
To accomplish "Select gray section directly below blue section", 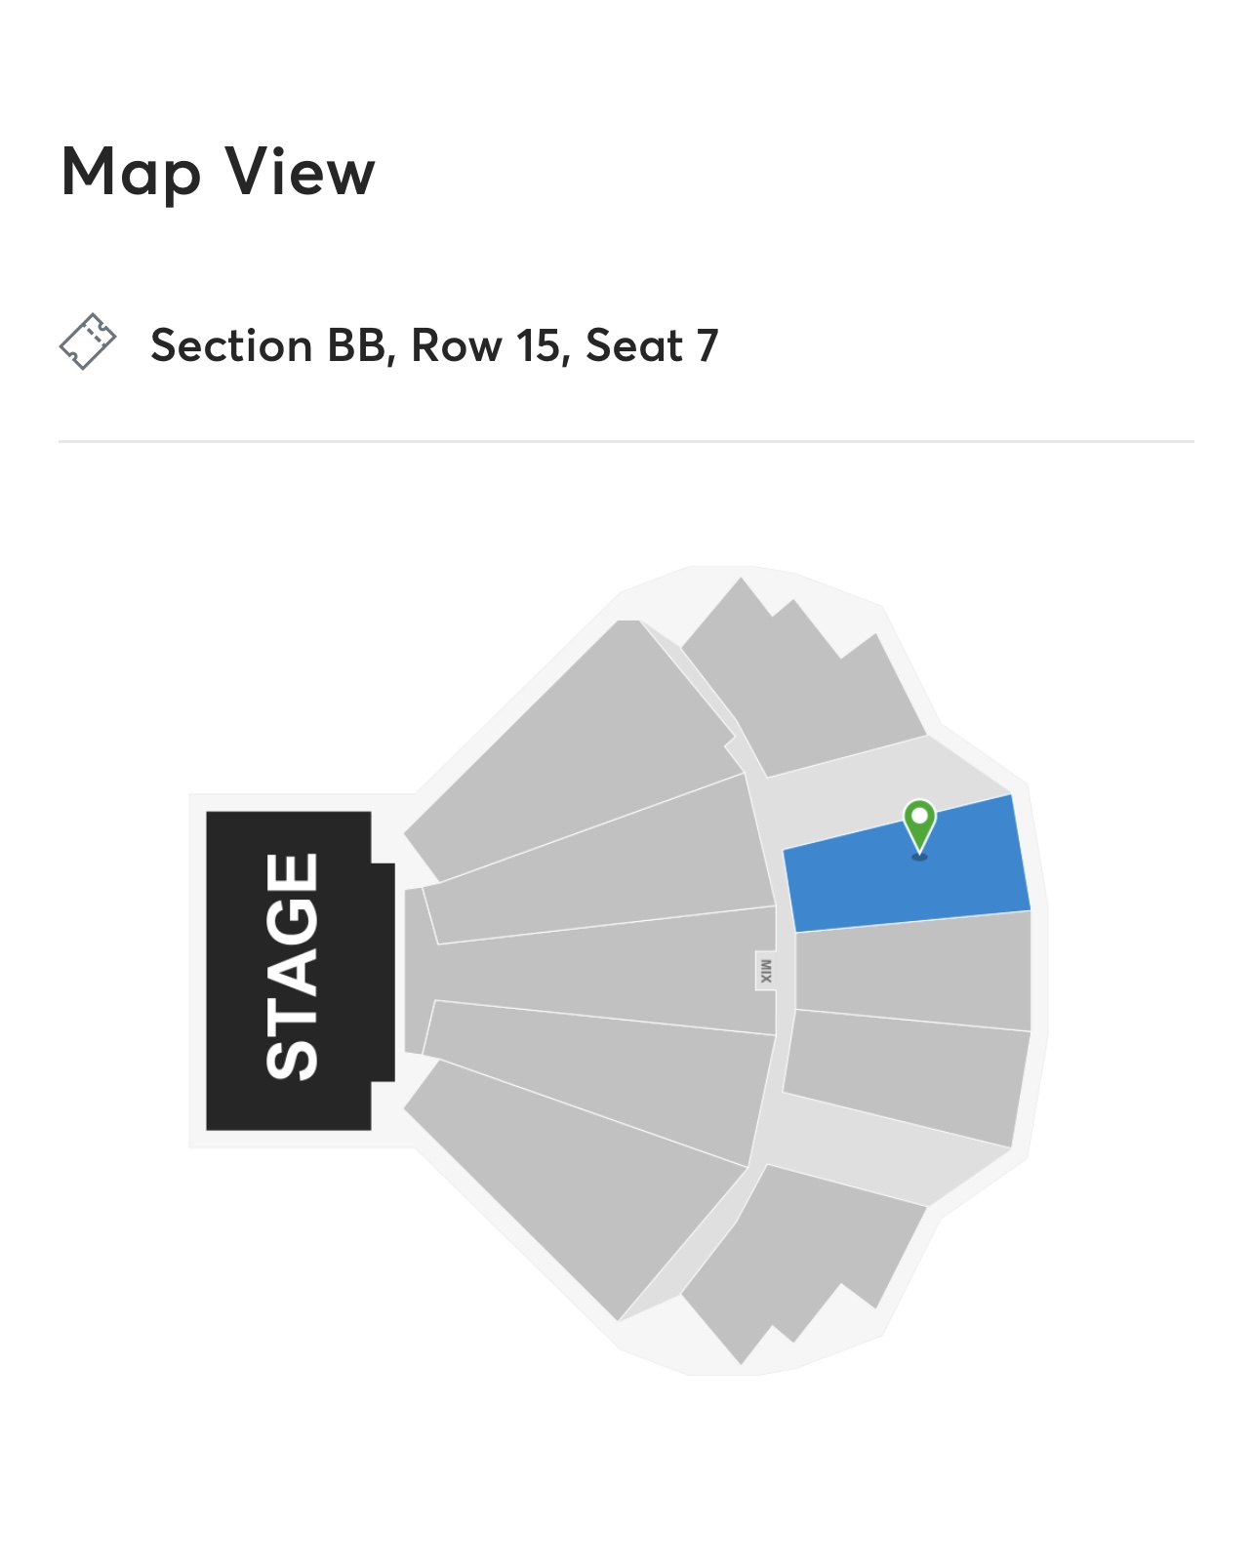I will click(x=913, y=971).
